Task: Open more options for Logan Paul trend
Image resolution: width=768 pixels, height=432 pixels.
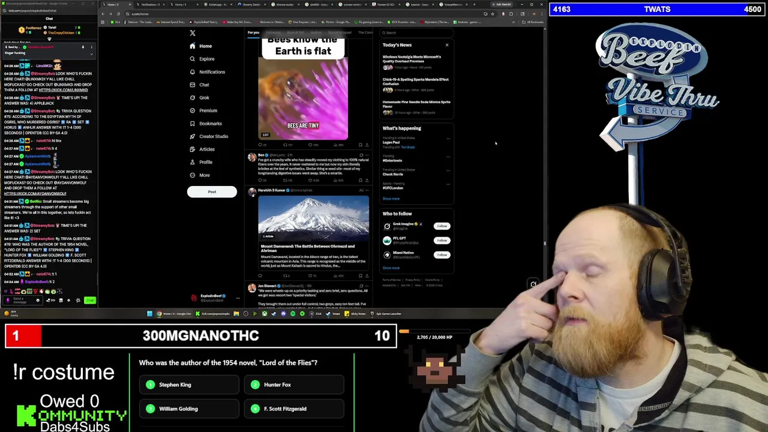Action: click(x=448, y=139)
